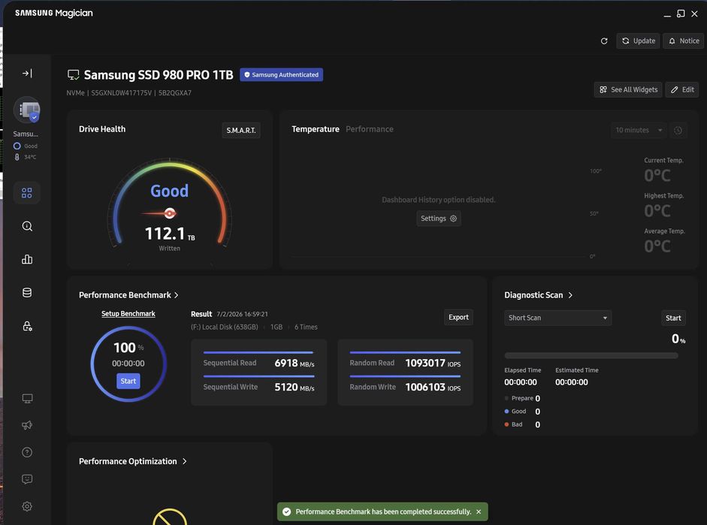707x525 pixels.
Task: Click the Elapsed Time 00:00:00 value
Action: [x=521, y=382]
